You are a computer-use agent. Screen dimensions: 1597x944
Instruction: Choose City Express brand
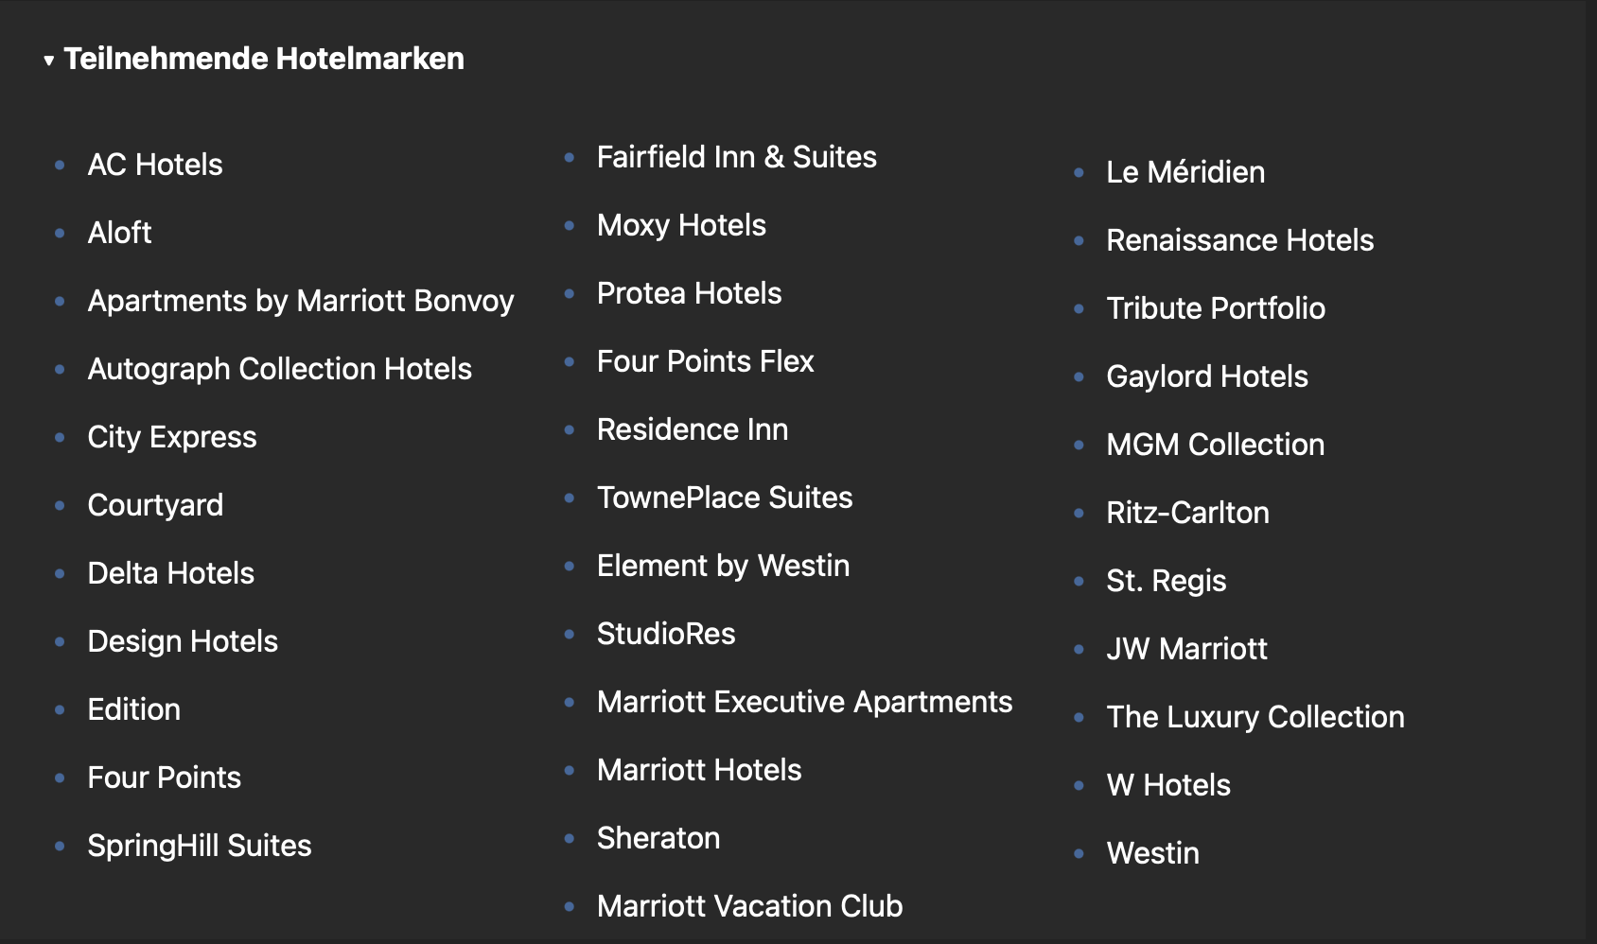coord(172,437)
